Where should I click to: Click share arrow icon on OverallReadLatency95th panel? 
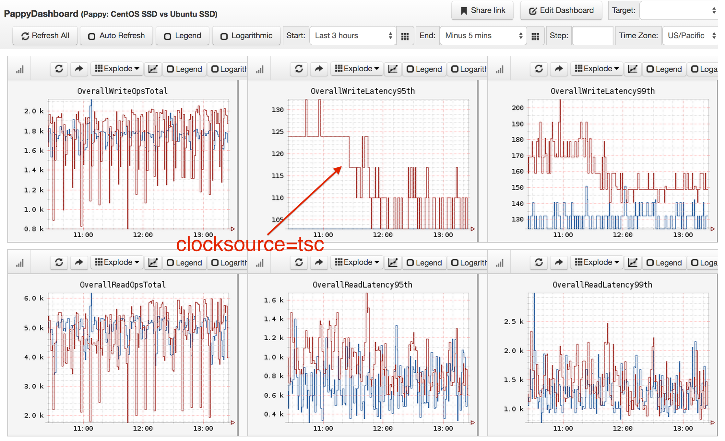pos(319,262)
